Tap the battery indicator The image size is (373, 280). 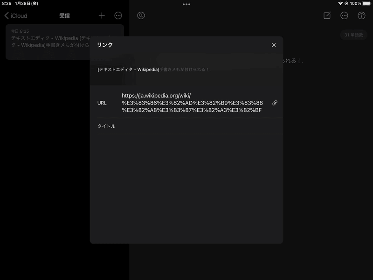(366, 3)
